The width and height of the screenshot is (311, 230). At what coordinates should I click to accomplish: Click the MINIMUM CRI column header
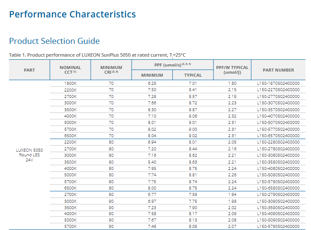pos(111,70)
